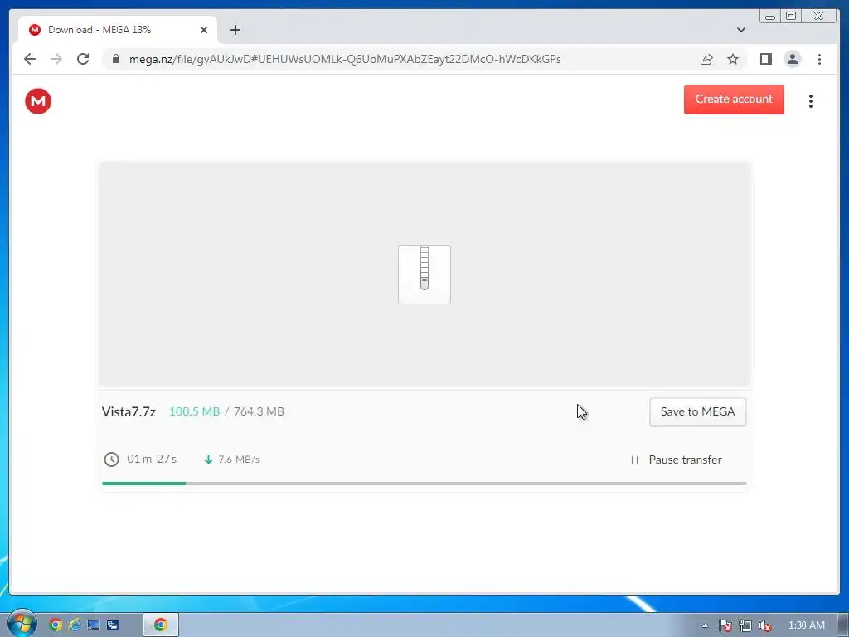The image size is (849, 637).
Task: Click the green download speed arrow
Action: point(208,460)
